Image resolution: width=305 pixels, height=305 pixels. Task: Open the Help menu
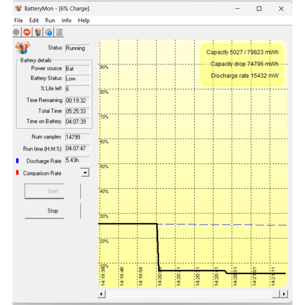coord(84,20)
